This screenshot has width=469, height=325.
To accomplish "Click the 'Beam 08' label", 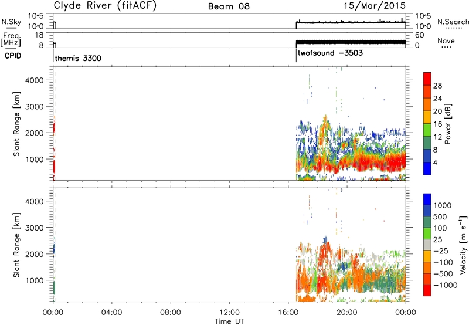I will click(x=229, y=6).
